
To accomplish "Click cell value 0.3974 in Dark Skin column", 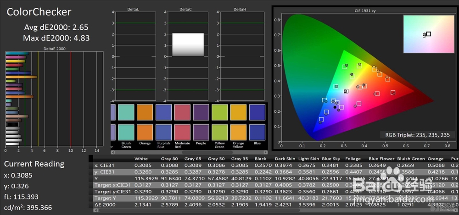I will click(x=282, y=165).
